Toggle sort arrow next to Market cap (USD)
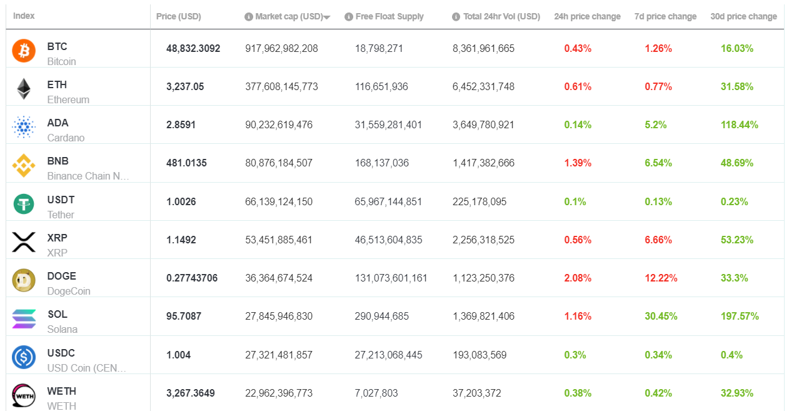Viewport: 789px width, 411px height. 327,18
